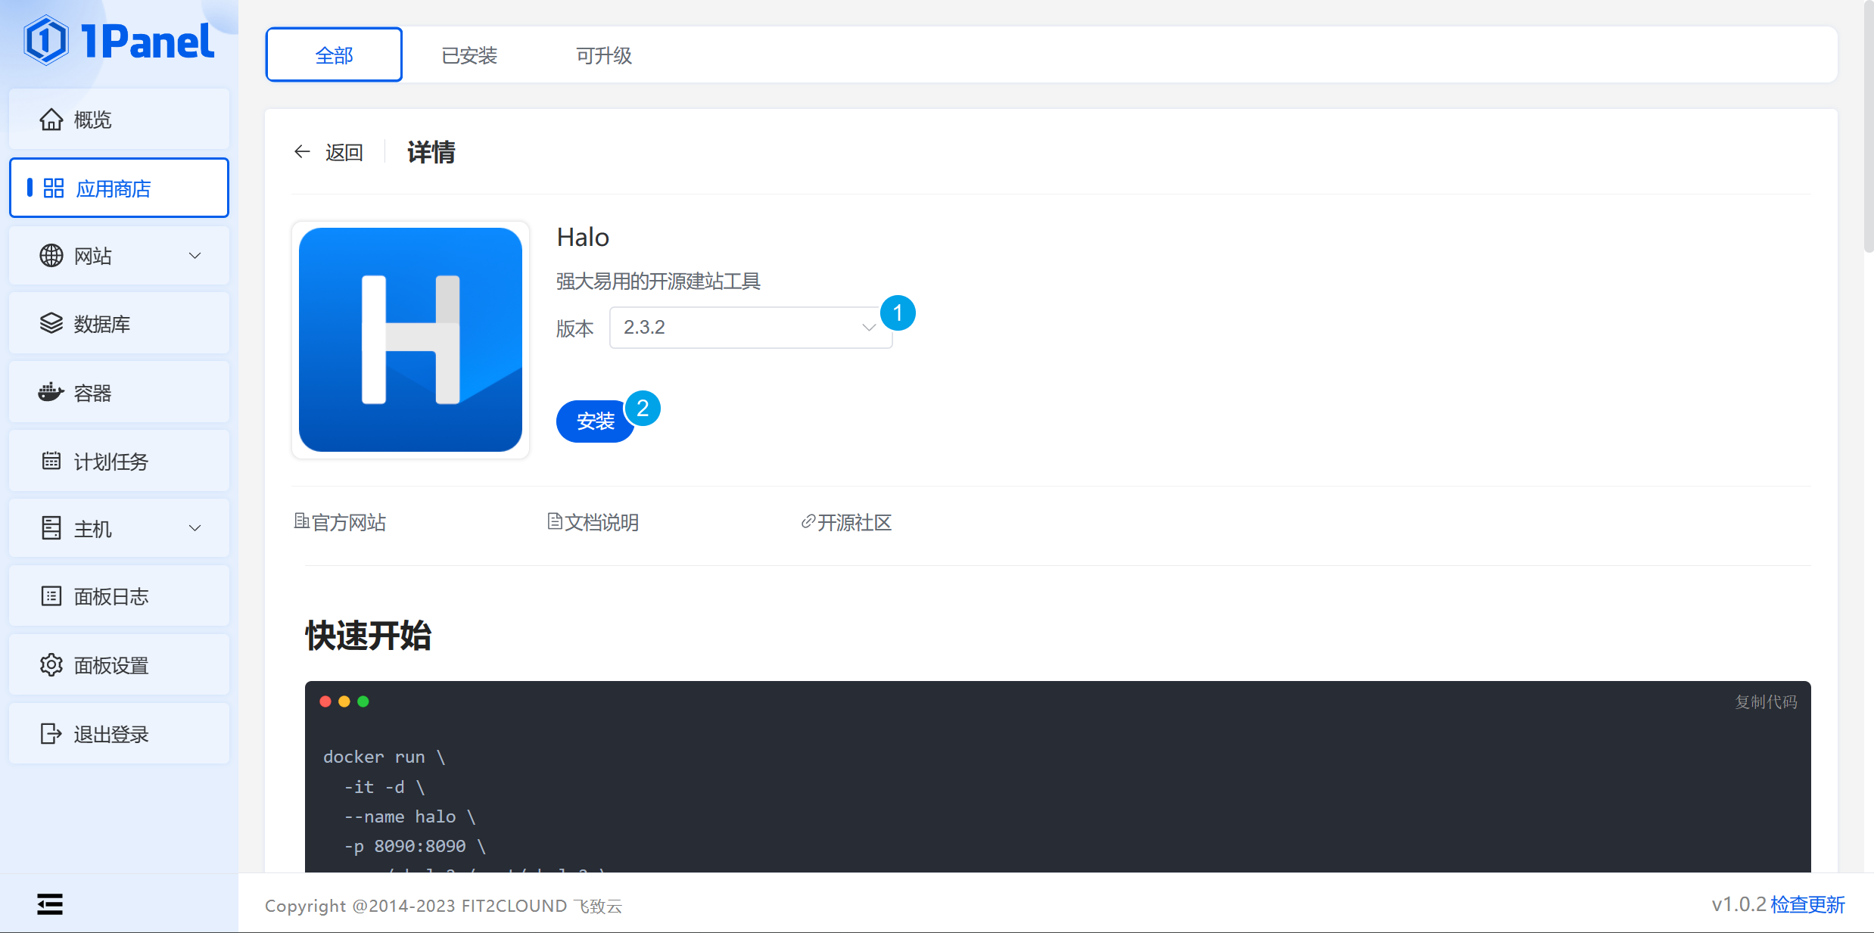Click the 概览 menu label
Screen dimensions: 1874x933
92,120
